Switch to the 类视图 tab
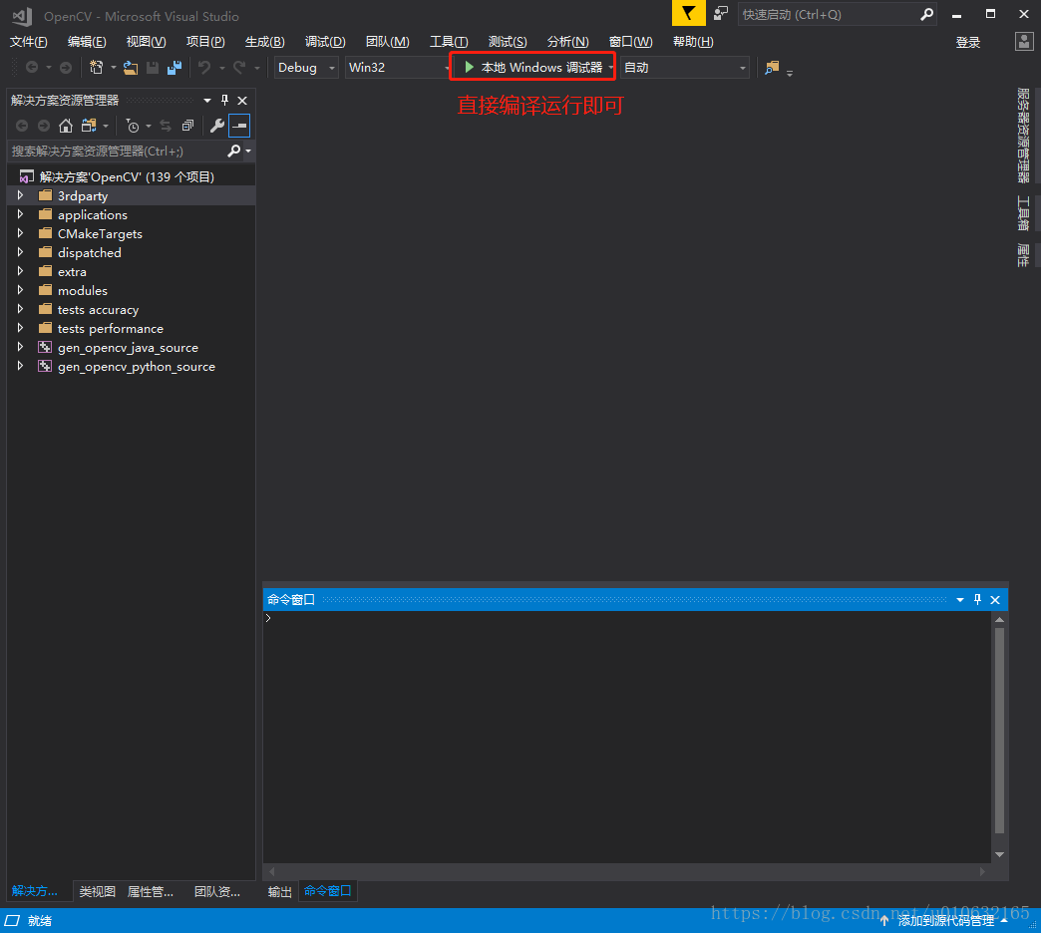 pyautogui.click(x=97, y=892)
